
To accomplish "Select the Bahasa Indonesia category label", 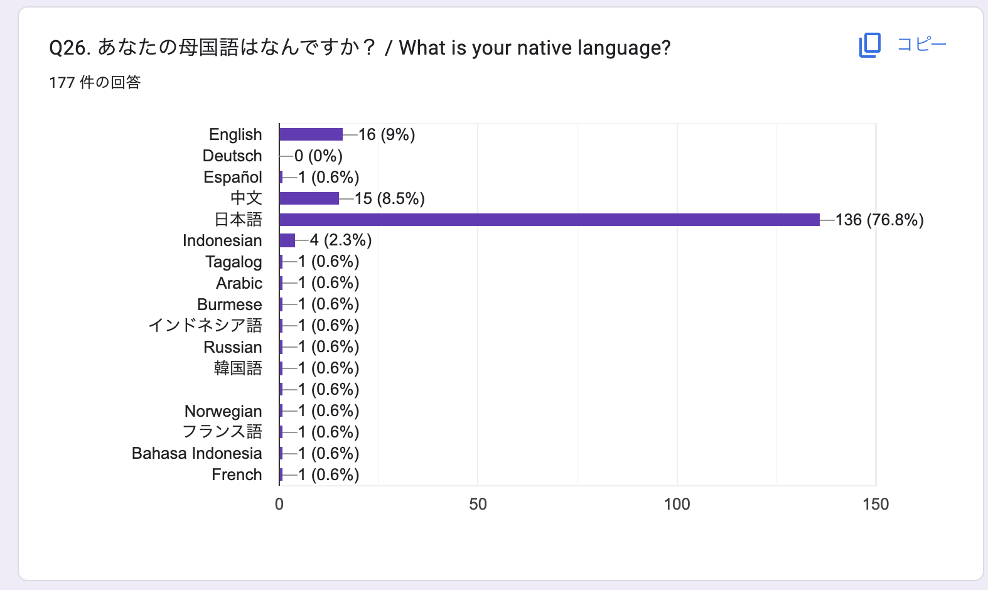I will click(x=197, y=453).
